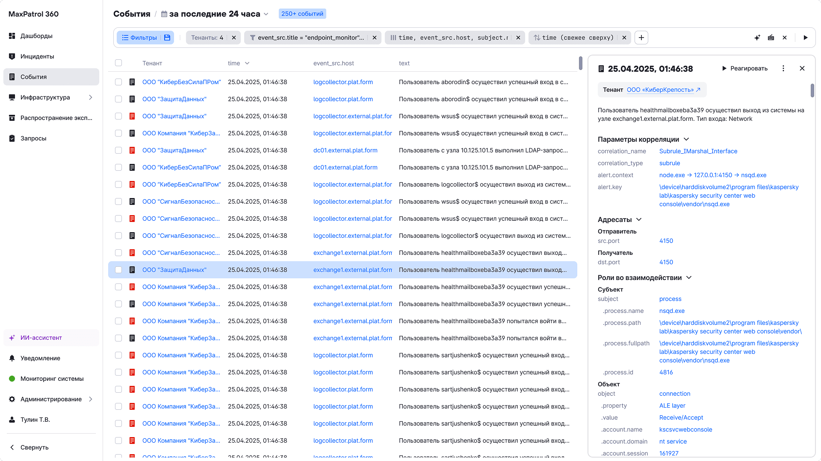Open Мониторинг системы status item
Image resolution: width=821 pixels, height=461 pixels.
coord(52,379)
